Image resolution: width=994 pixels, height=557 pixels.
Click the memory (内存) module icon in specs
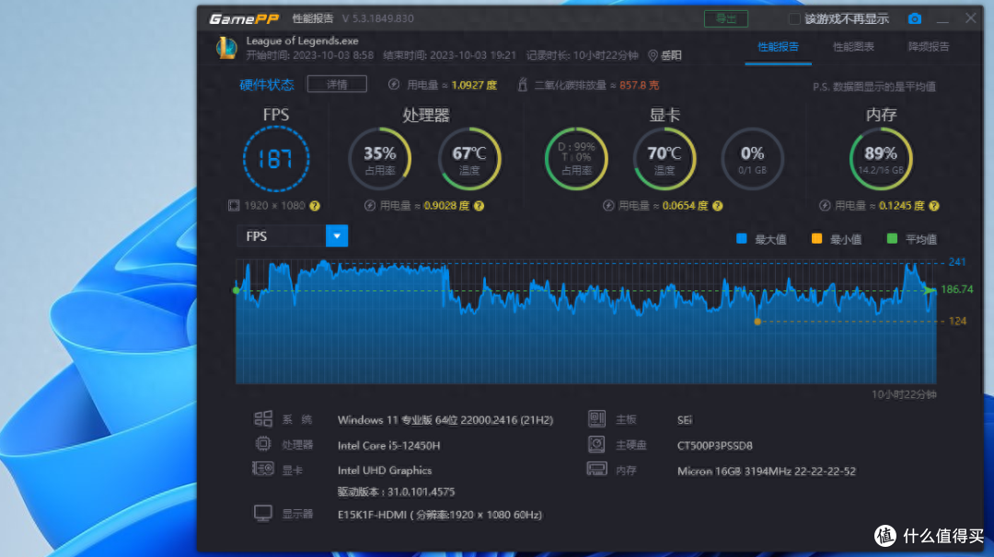coord(596,469)
